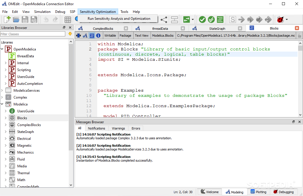303x196 pixels.
Task: Toggle Text View button in editor
Action: click(x=92, y=36)
